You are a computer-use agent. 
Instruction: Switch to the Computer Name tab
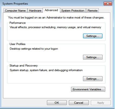[15, 11]
